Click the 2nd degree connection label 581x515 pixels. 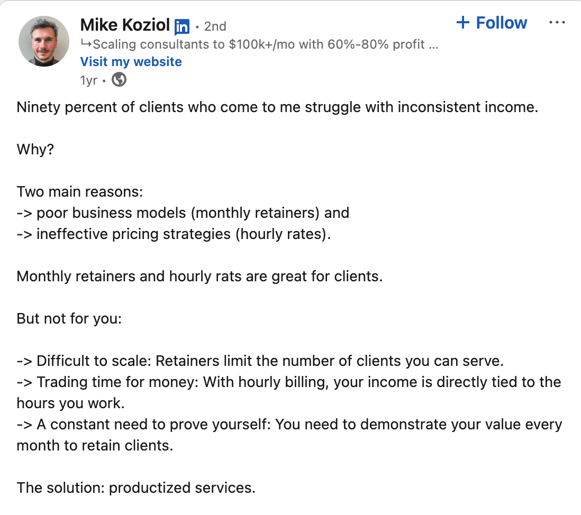point(215,26)
